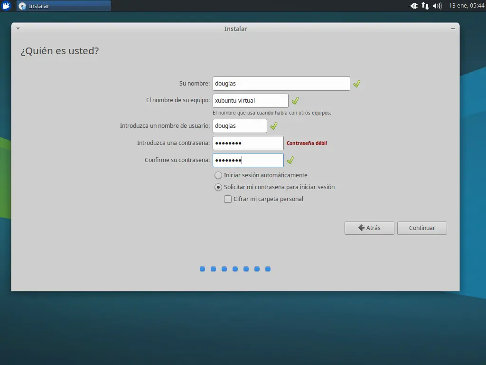Screen dimensions: 486x365
Task: Minimize the Instalar window
Action: point(452,29)
